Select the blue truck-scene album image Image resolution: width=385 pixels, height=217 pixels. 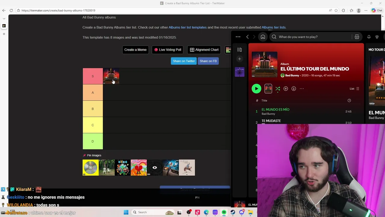[171, 168]
